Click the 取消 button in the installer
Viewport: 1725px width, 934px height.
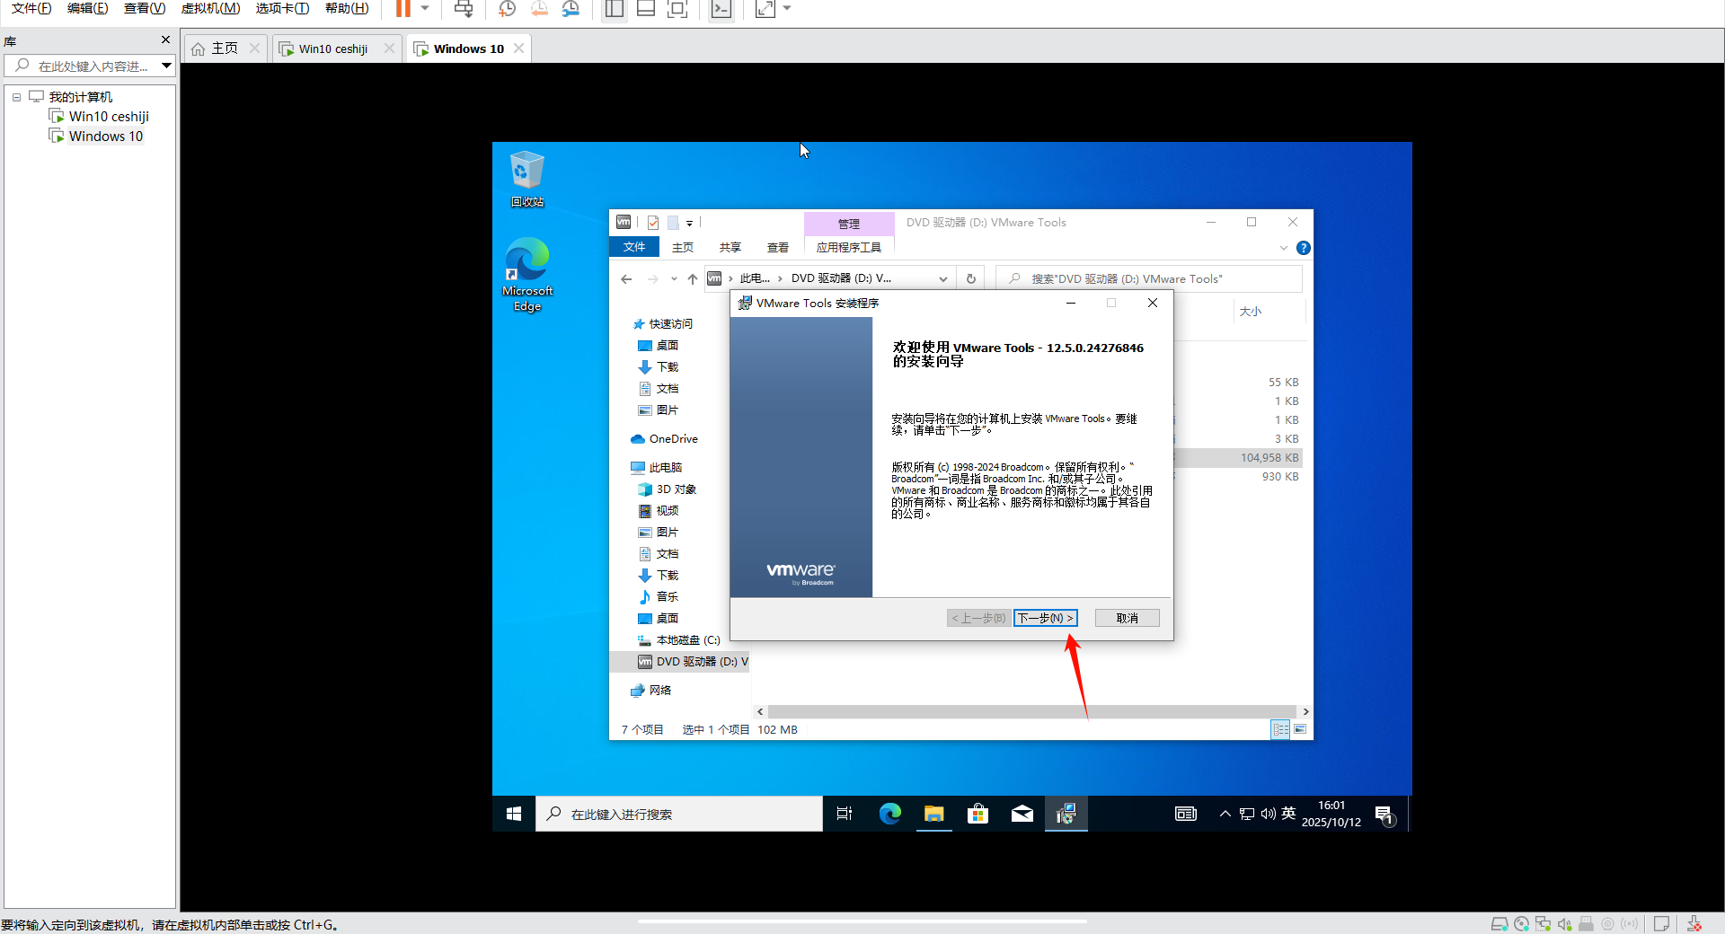tap(1127, 618)
